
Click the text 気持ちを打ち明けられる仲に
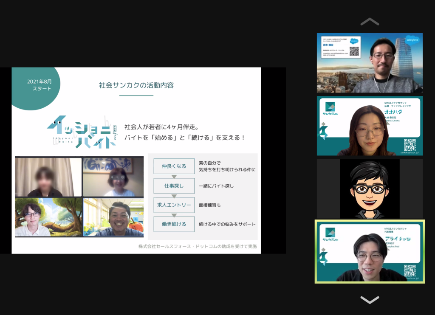pyautogui.click(x=227, y=169)
